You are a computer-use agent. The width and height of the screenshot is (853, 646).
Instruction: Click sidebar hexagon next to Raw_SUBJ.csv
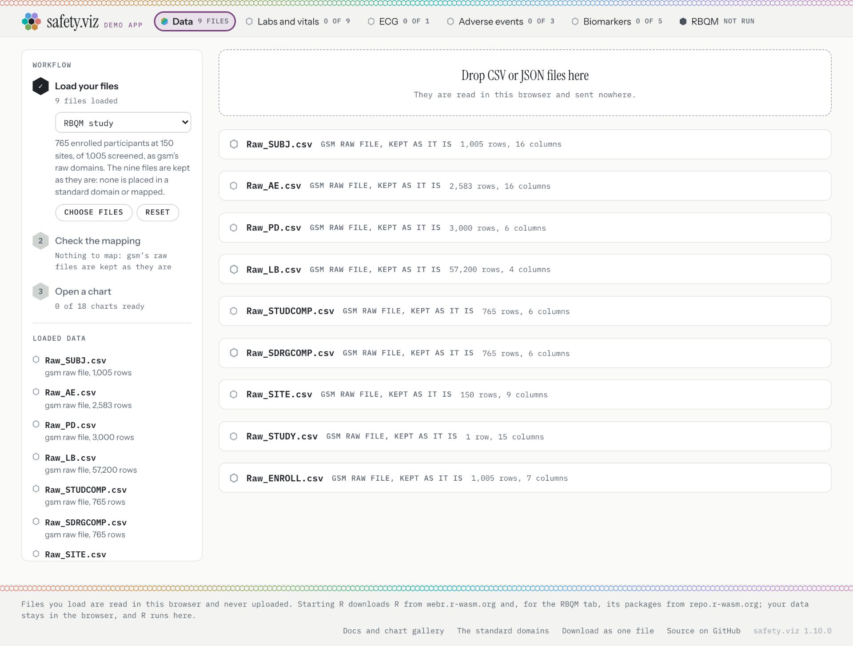[x=36, y=359]
